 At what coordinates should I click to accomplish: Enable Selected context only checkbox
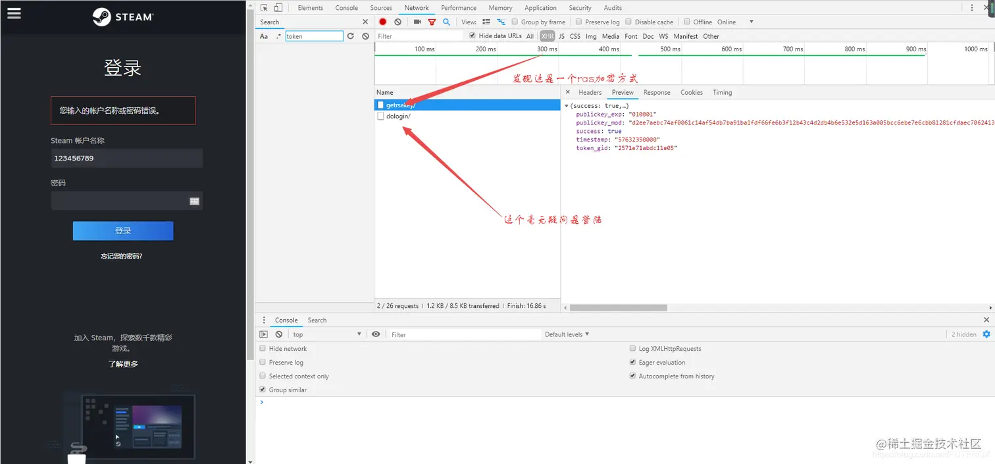click(263, 376)
